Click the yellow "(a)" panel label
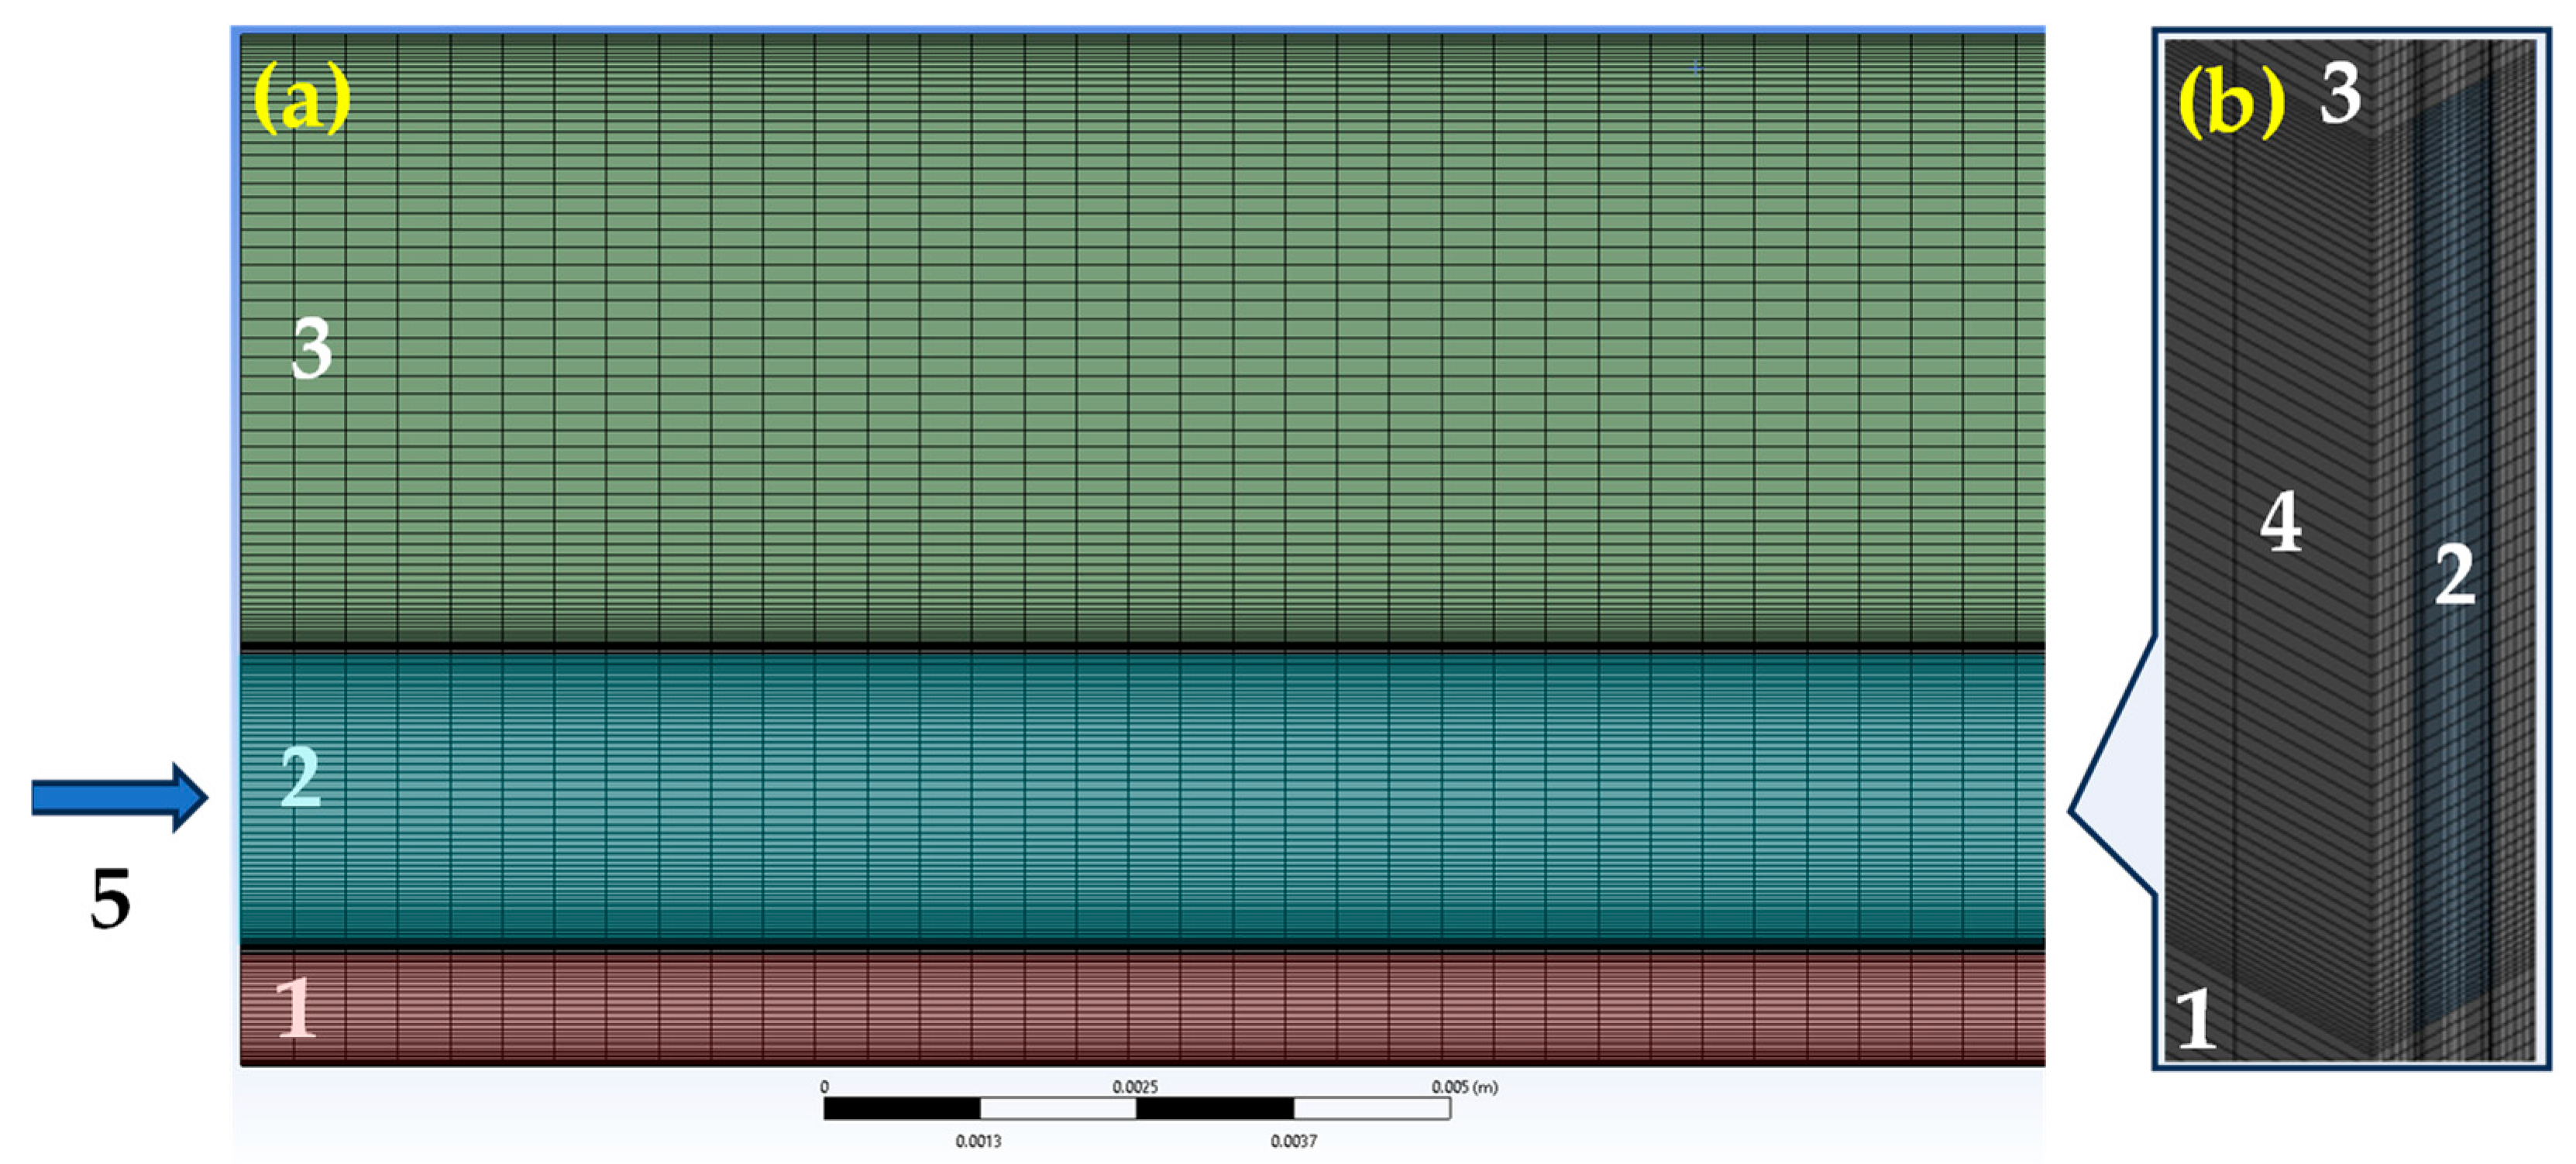 point(302,97)
